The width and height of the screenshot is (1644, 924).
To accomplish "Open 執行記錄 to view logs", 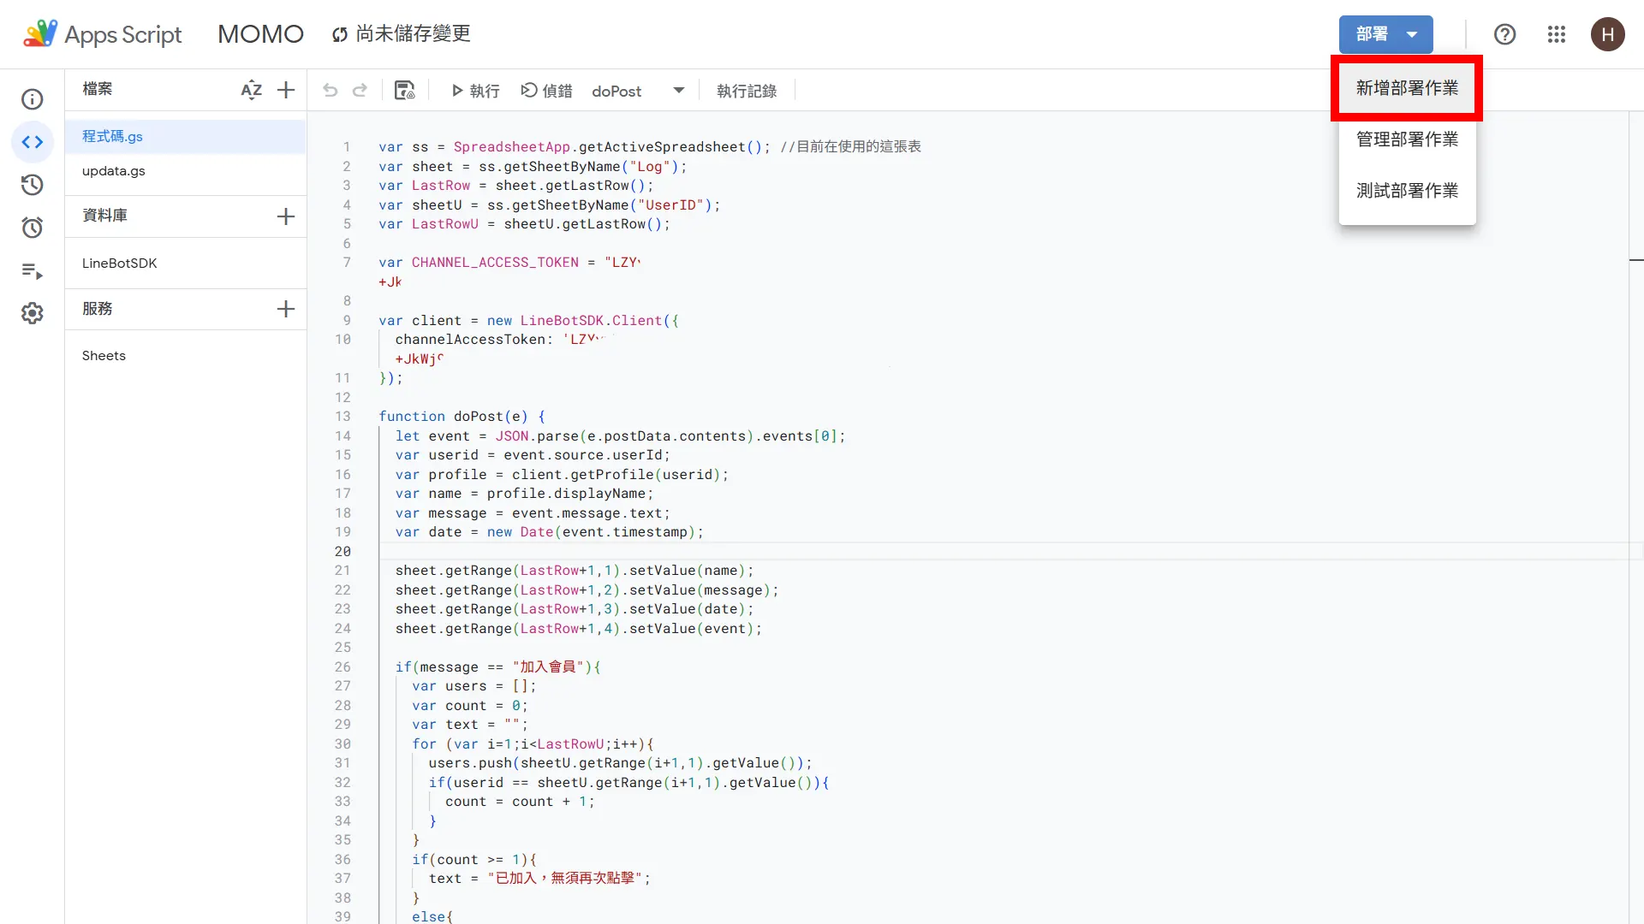I will pos(746,90).
